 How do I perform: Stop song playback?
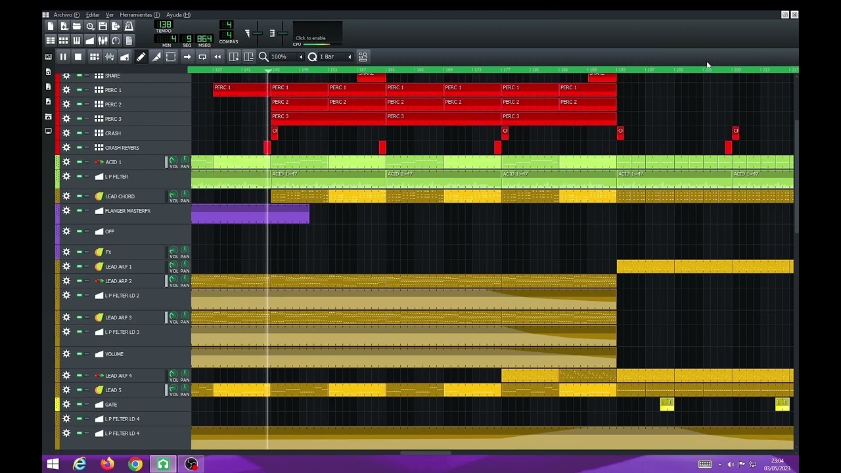pos(78,57)
